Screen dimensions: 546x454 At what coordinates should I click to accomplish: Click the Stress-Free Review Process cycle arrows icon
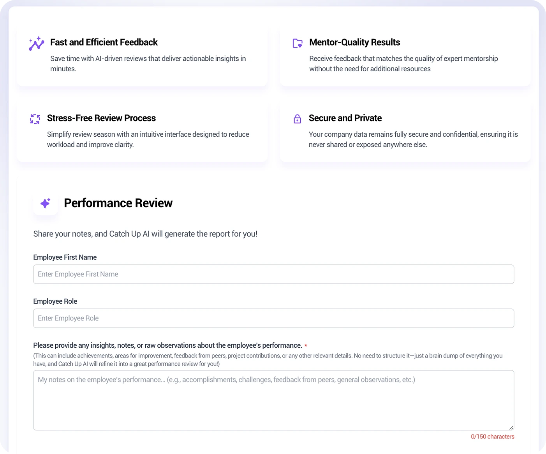35,119
